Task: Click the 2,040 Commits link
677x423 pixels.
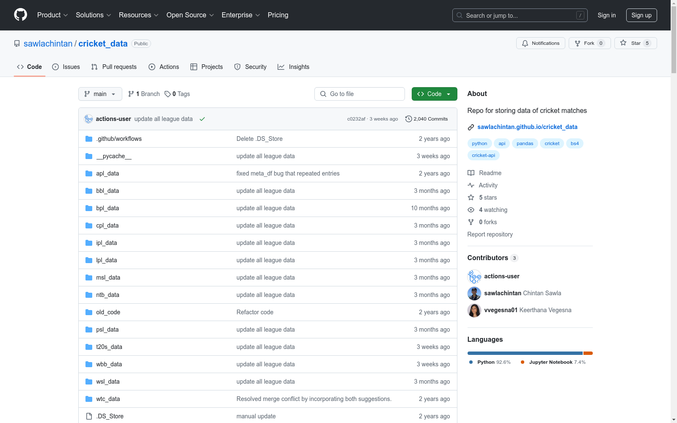Action: (x=427, y=119)
